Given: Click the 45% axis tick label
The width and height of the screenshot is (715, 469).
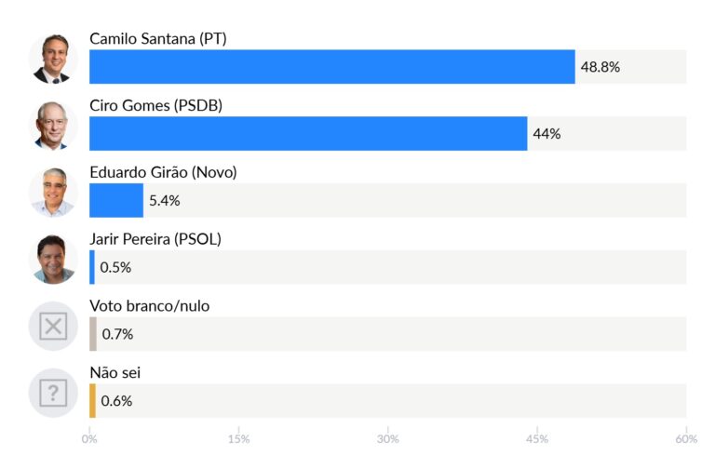Looking at the screenshot, I should pos(537,438).
